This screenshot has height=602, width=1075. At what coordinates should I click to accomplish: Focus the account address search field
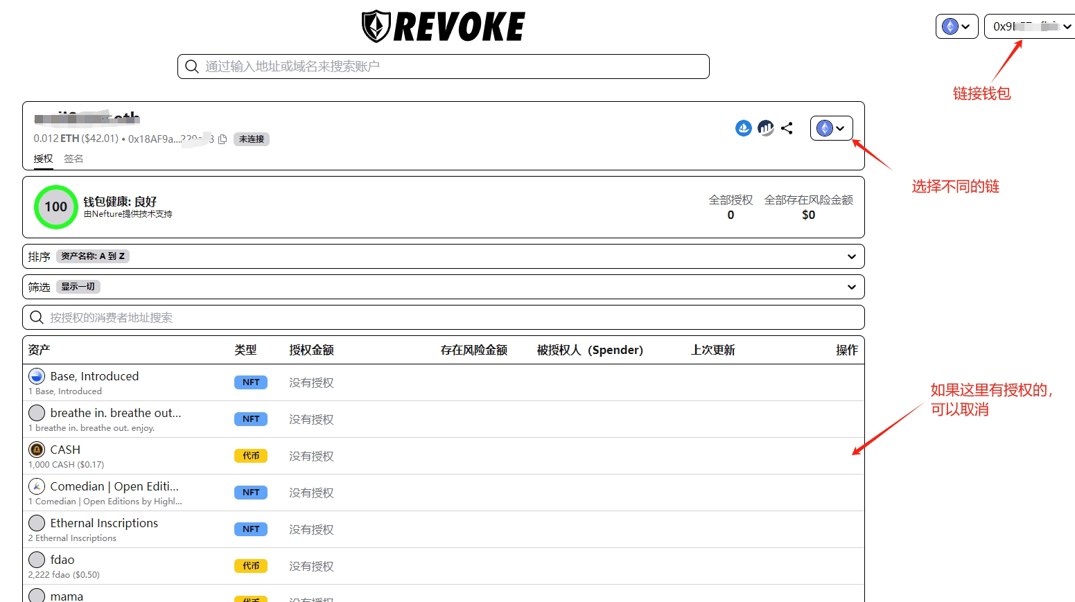[x=444, y=67]
